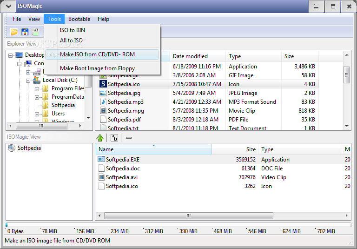This screenshot has width=357, height=249.
Task: Click the open folder toolbar icon
Action: click(14, 32)
